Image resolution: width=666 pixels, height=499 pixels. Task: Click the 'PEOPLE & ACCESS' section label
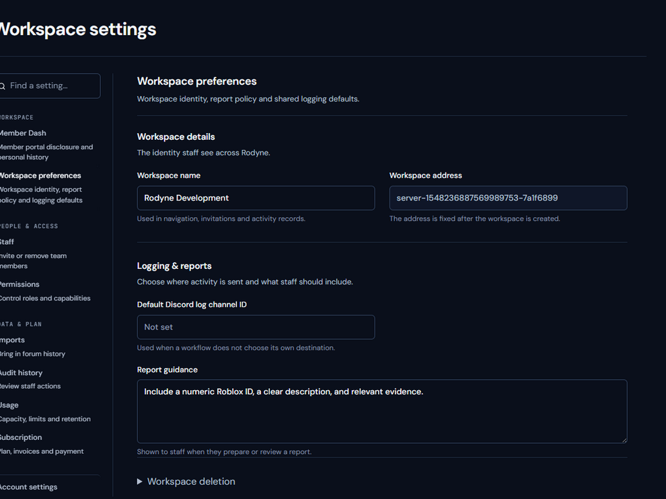[x=29, y=226]
